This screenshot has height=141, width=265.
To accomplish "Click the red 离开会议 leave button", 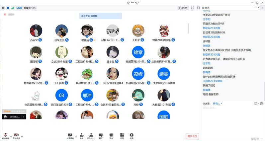I will tap(192, 136).
